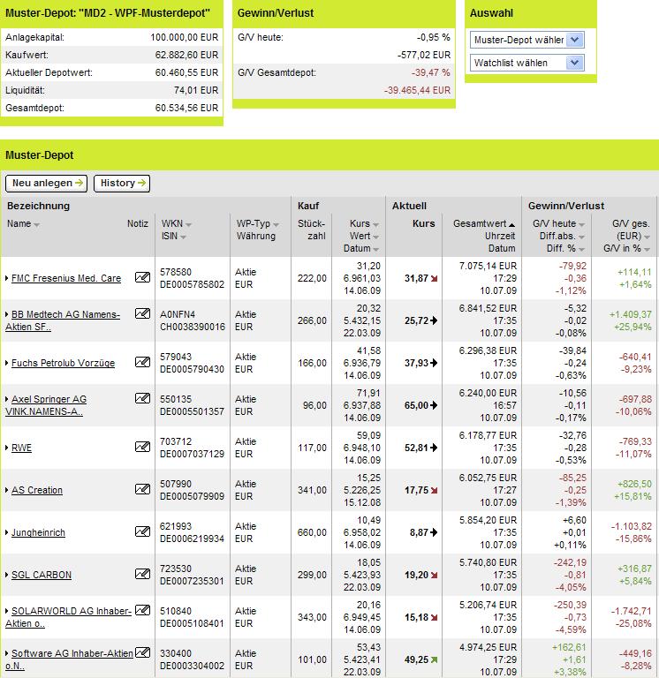The height and width of the screenshot is (678, 659).
Task: Sort by Diff. % column
Action: point(565,249)
